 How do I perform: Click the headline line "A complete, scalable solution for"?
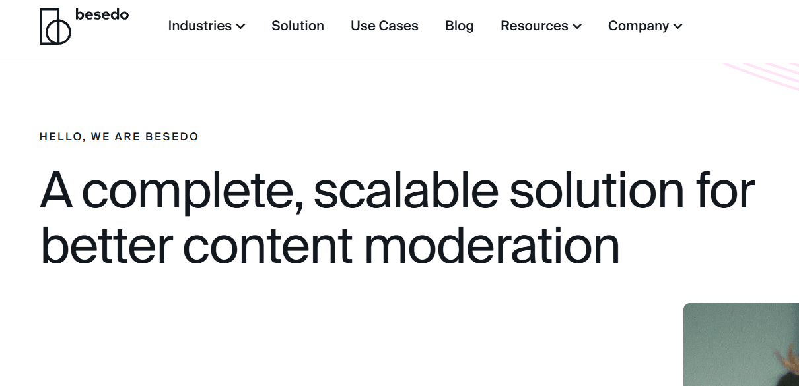point(398,190)
